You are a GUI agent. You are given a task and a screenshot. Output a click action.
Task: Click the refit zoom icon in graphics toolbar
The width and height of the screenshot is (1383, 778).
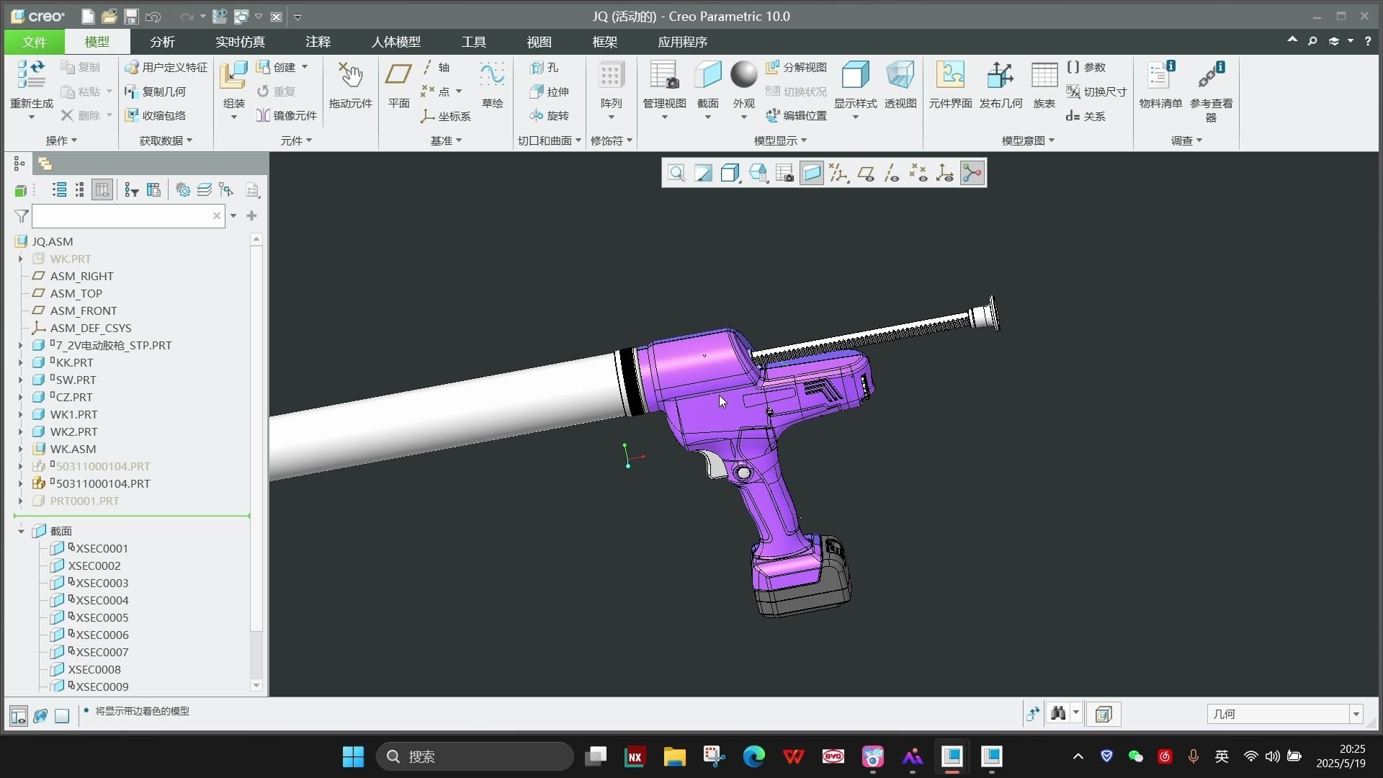click(676, 173)
